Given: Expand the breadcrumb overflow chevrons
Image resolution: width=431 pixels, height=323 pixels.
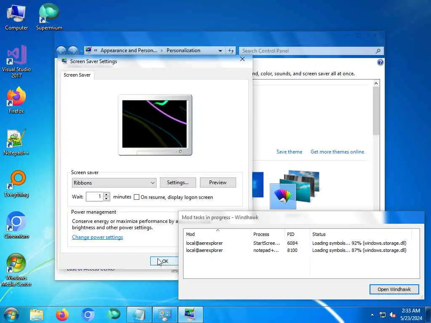Looking at the screenshot, I should pyautogui.click(x=96, y=50).
